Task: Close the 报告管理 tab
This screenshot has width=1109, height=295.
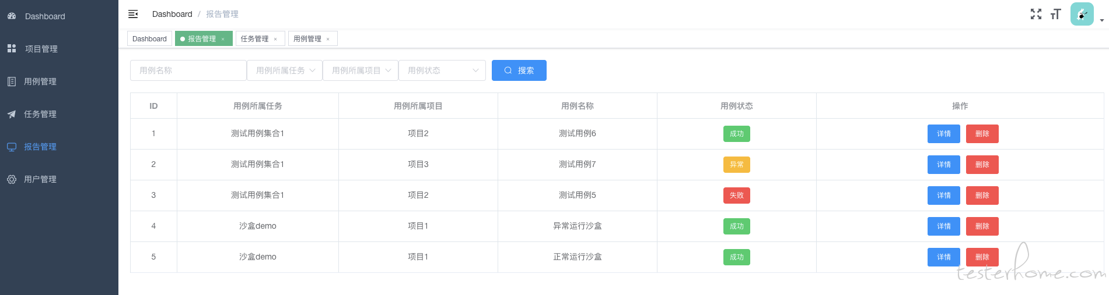Action: 223,39
